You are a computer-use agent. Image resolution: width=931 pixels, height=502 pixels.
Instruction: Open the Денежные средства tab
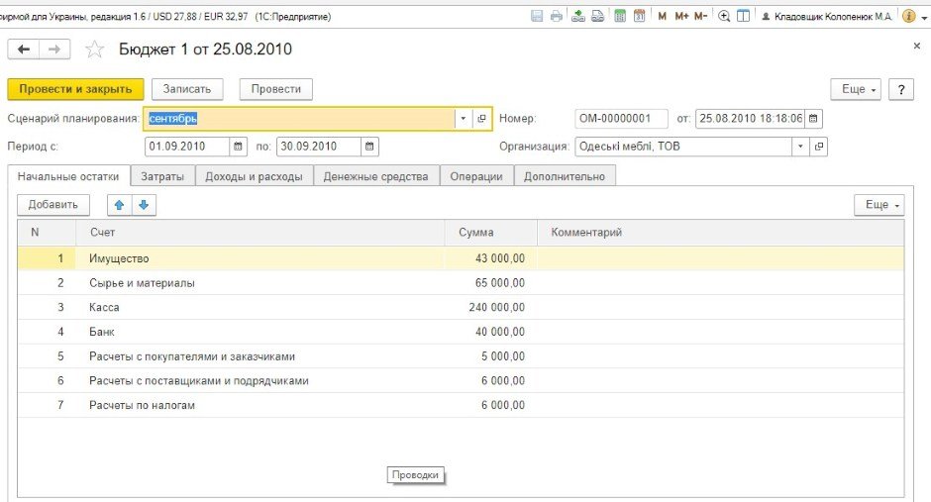click(x=375, y=176)
